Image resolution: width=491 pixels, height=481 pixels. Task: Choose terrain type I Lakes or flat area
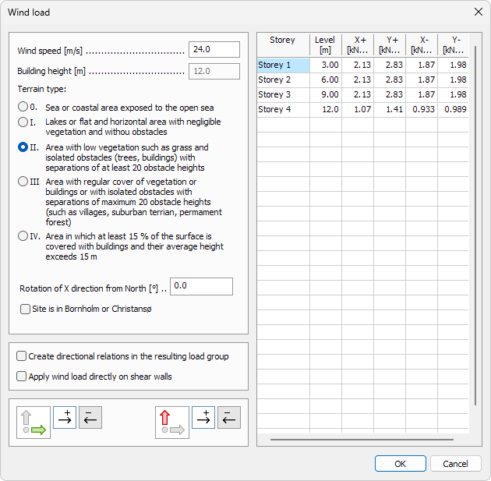point(23,122)
